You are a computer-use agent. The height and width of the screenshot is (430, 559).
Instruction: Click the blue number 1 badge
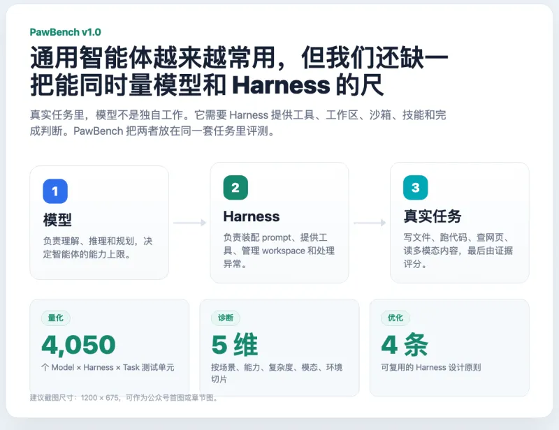coord(55,191)
